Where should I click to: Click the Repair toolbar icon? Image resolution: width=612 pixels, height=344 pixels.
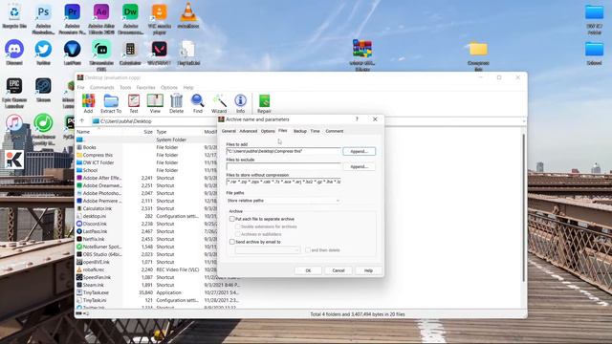(264, 103)
